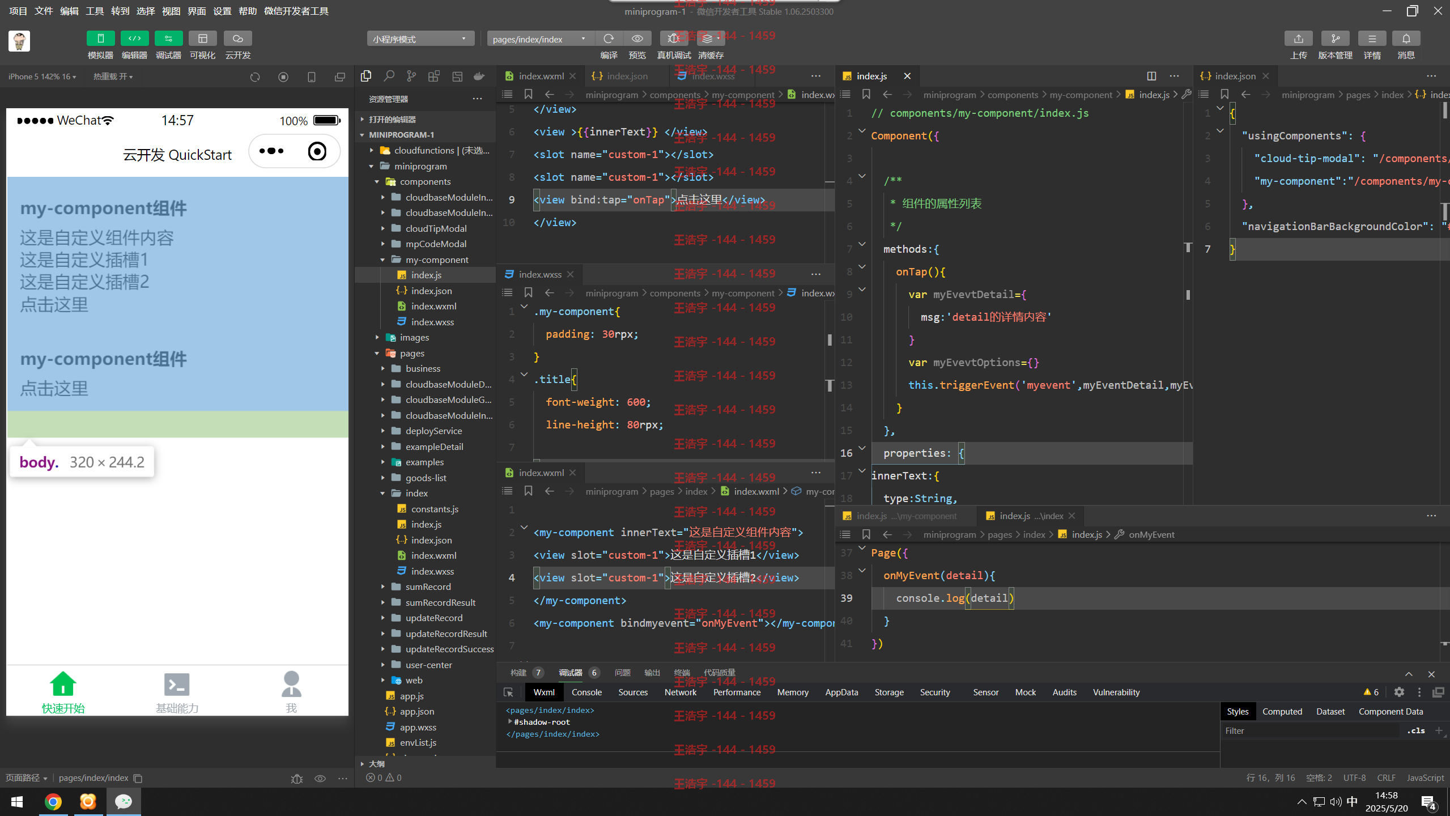Open the 界面 menu in menu bar

(197, 11)
